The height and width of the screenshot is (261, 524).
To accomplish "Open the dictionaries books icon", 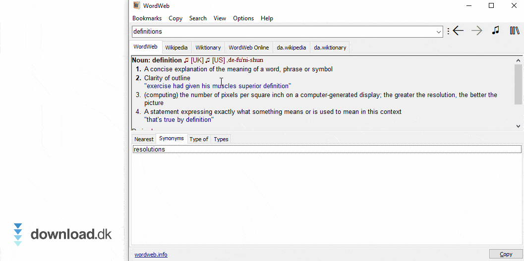I will click(514, 31).
